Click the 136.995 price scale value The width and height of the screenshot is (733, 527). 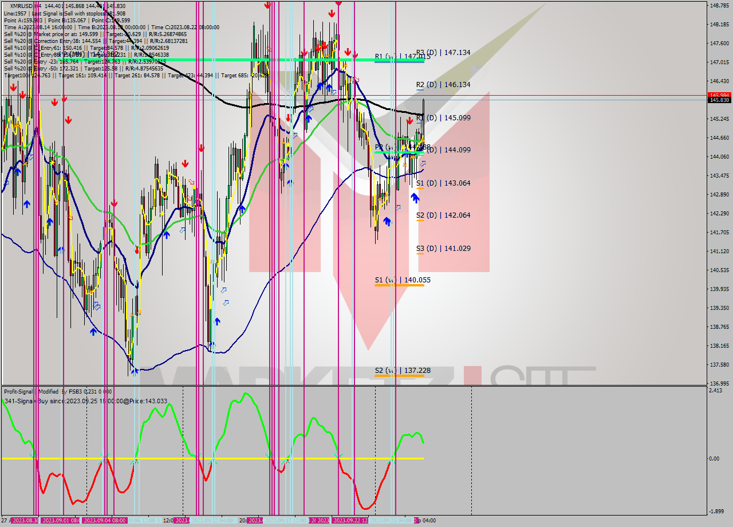click(719, 383)
